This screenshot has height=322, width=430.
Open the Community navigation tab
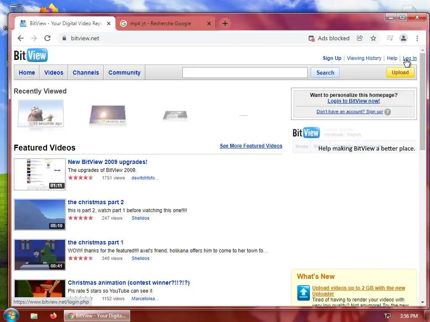[124, 73]
